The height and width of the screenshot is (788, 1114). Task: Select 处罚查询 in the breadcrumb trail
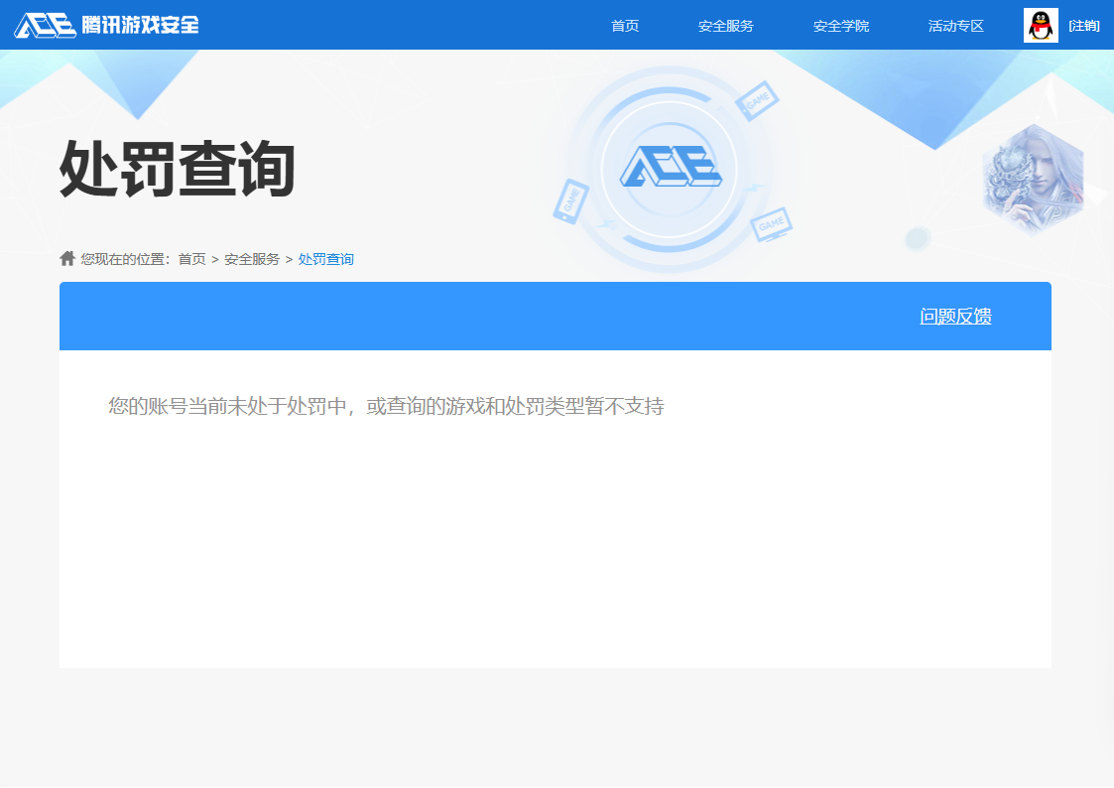(x=326, y=258)
